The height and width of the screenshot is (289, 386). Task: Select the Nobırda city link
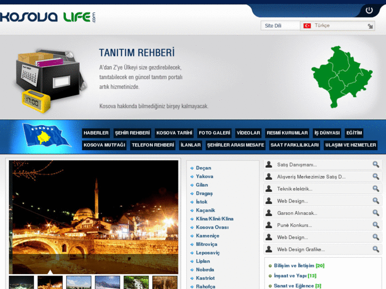(x=205, y=269)
